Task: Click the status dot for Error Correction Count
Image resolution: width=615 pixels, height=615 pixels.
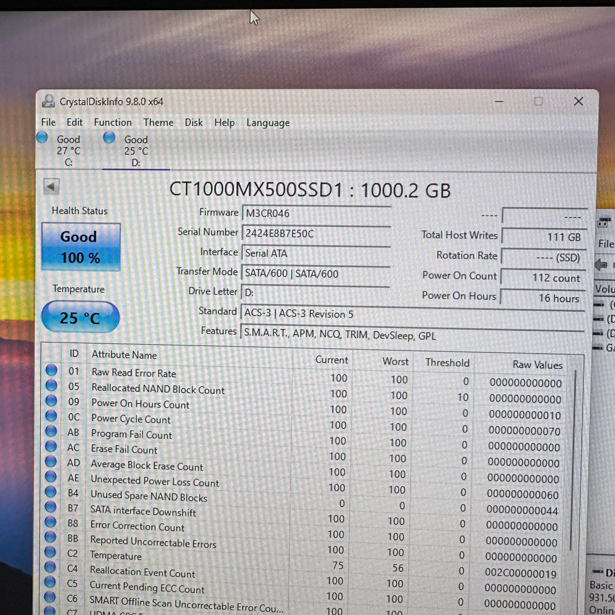Action: pyautogui.click(x=50, y=522)
